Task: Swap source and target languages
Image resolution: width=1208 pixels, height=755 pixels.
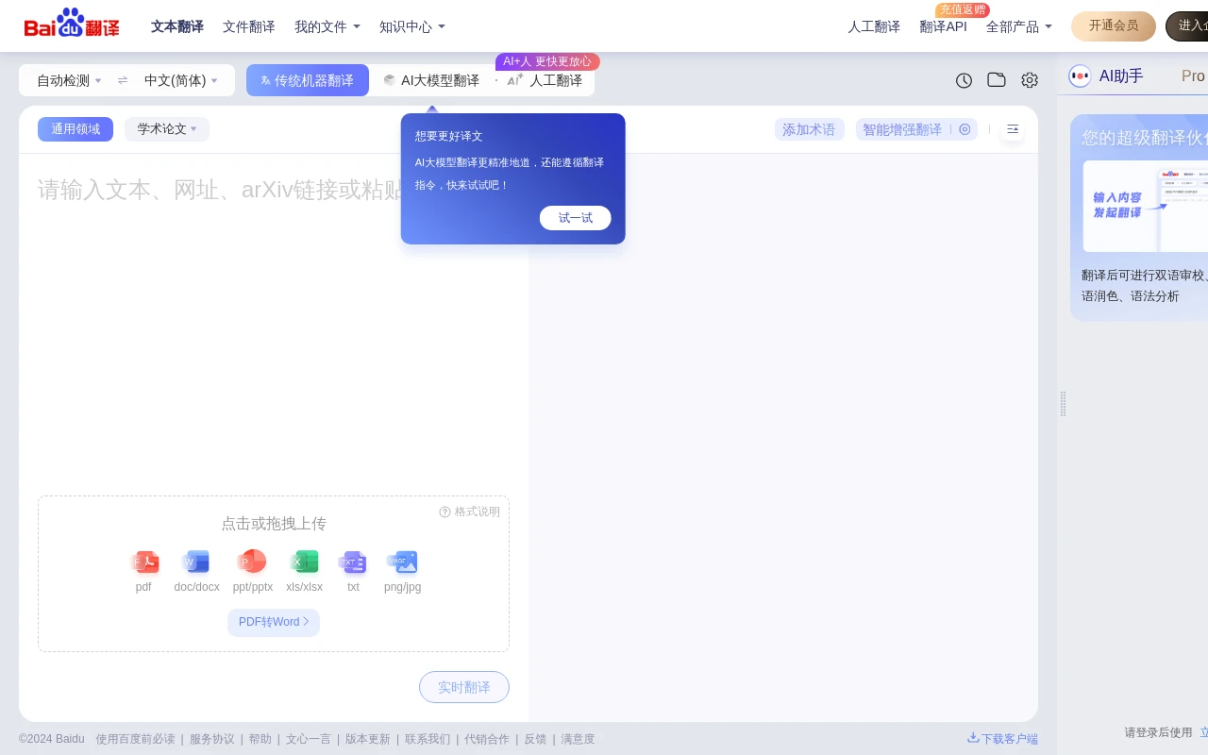Action: [x=123, y=80]
